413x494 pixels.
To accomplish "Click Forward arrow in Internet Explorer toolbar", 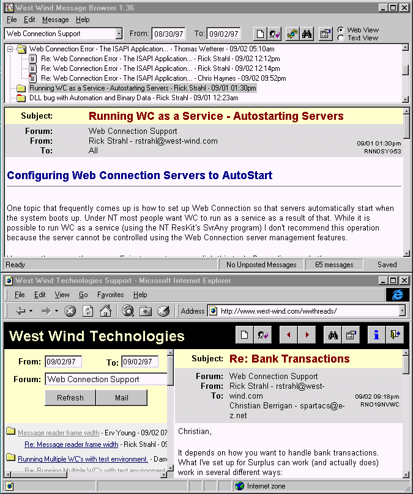I will click(x=46, y=311).
